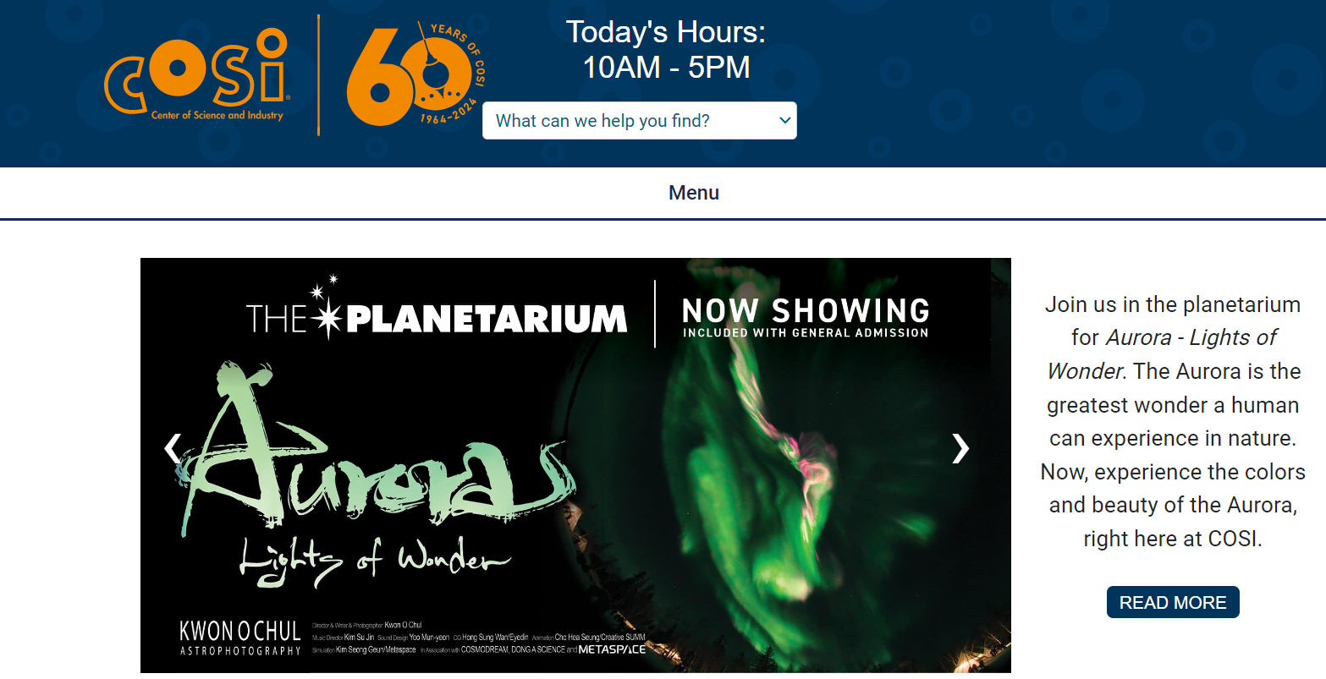The height and width of the screenshot is (679, 1326).
Task: Click the 10AM - 5PM hours text
Action: point(666,68)
